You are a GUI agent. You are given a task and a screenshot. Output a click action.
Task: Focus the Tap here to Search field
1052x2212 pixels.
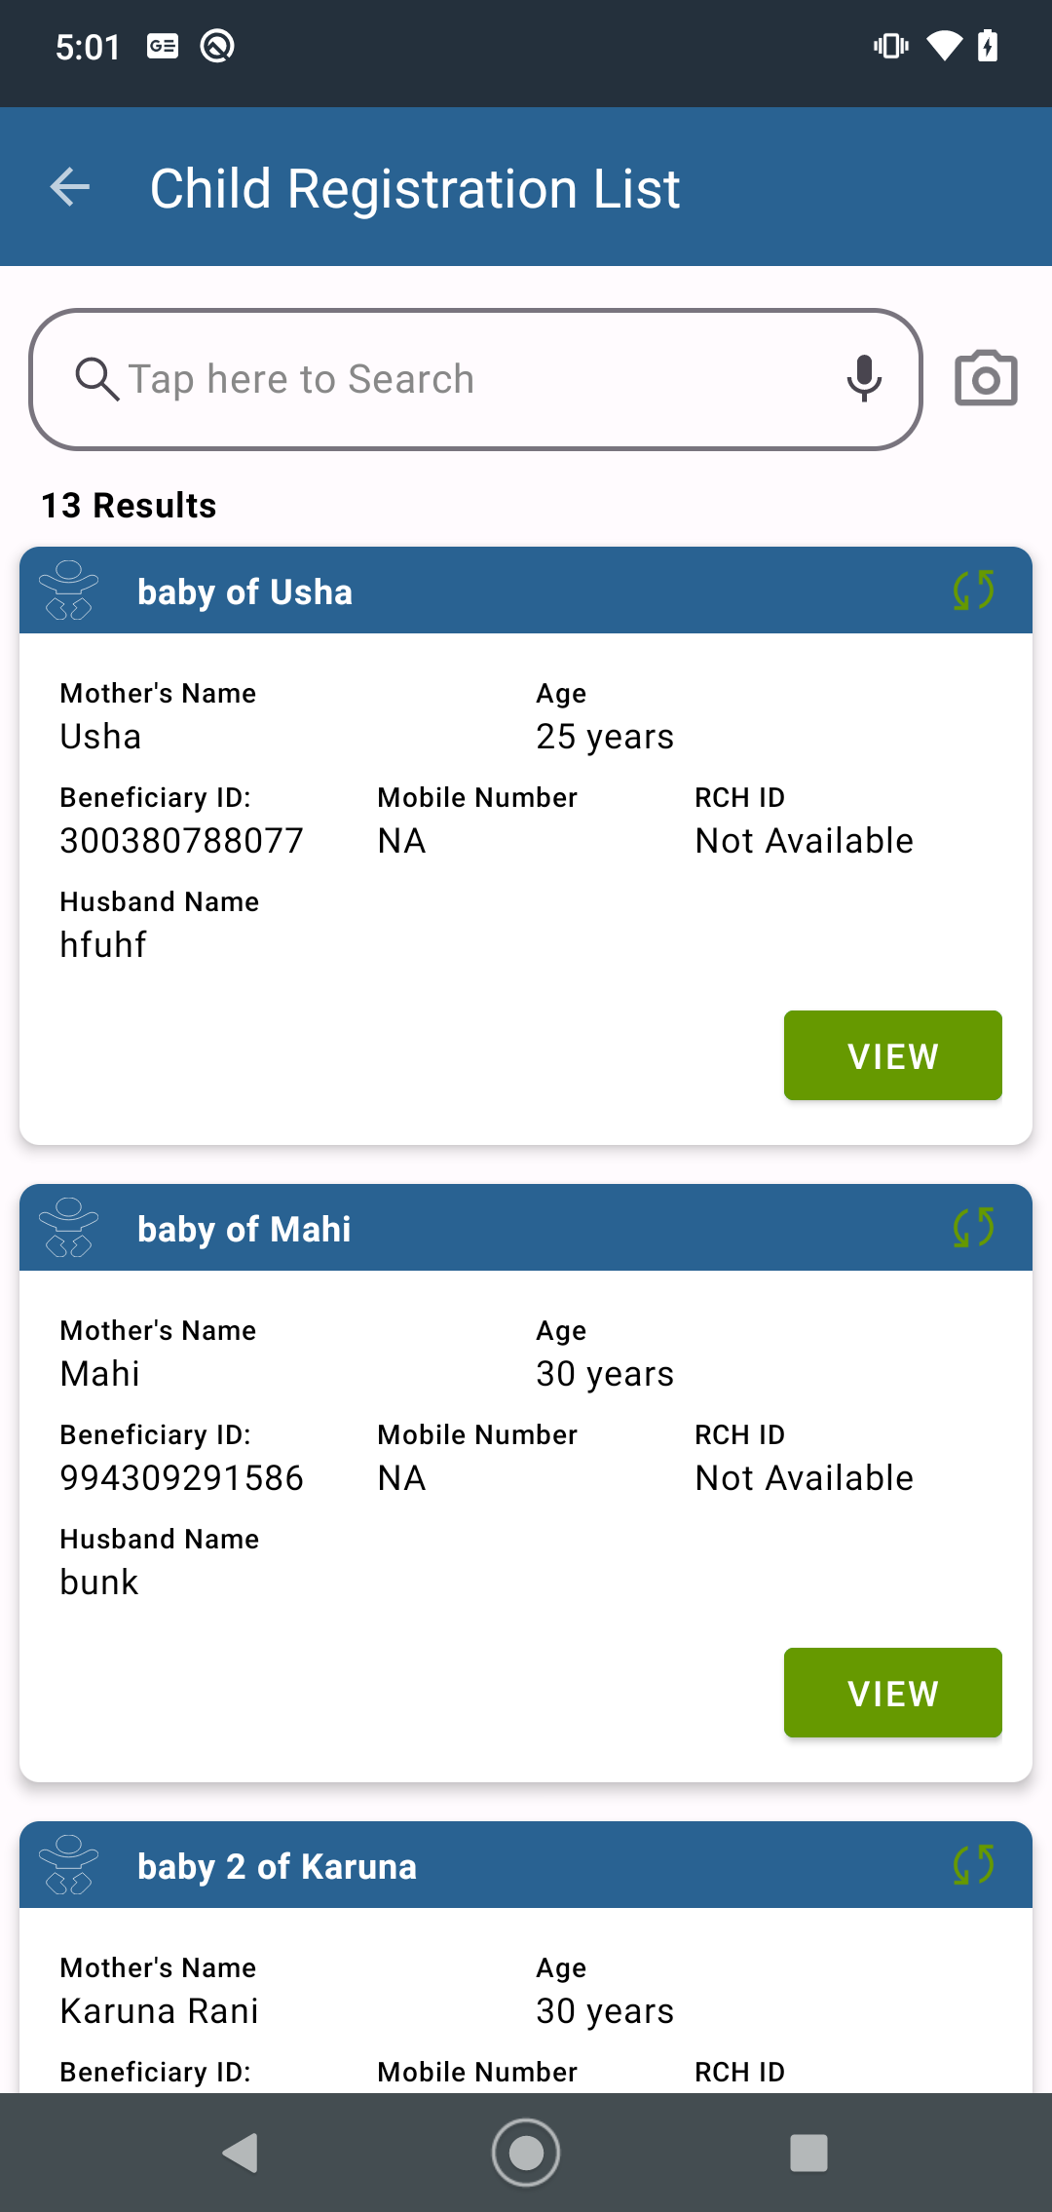475,380
